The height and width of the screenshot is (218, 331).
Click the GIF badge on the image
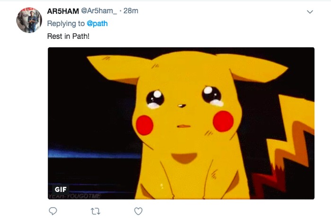[x=61, y=190]
